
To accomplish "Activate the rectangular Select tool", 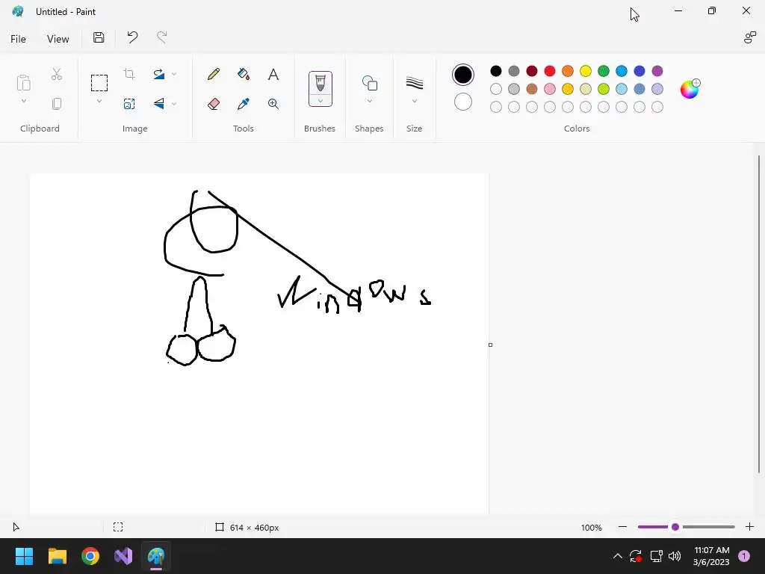I will coord(99,83).
